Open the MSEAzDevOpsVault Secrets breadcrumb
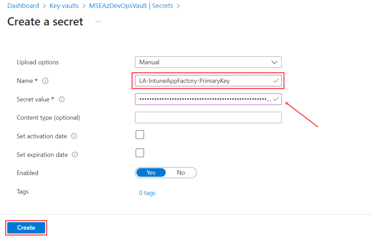The image size is (373, 239). tap(131, 6)
